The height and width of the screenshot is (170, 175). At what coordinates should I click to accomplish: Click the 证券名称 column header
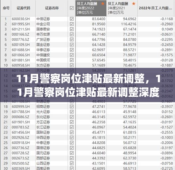click(x=52, y=8)
